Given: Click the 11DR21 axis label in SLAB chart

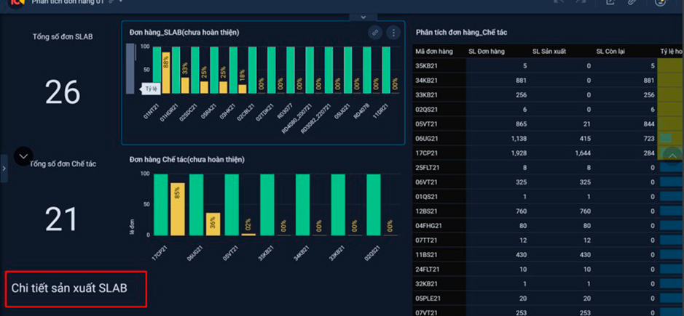Looking at the screenshot, I should click(x=381, y=111).
